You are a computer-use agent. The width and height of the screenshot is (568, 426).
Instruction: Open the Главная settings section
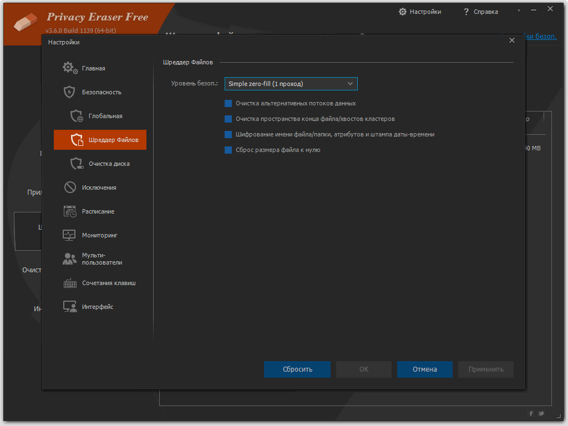pyautogui.click(x=100, y=68)
